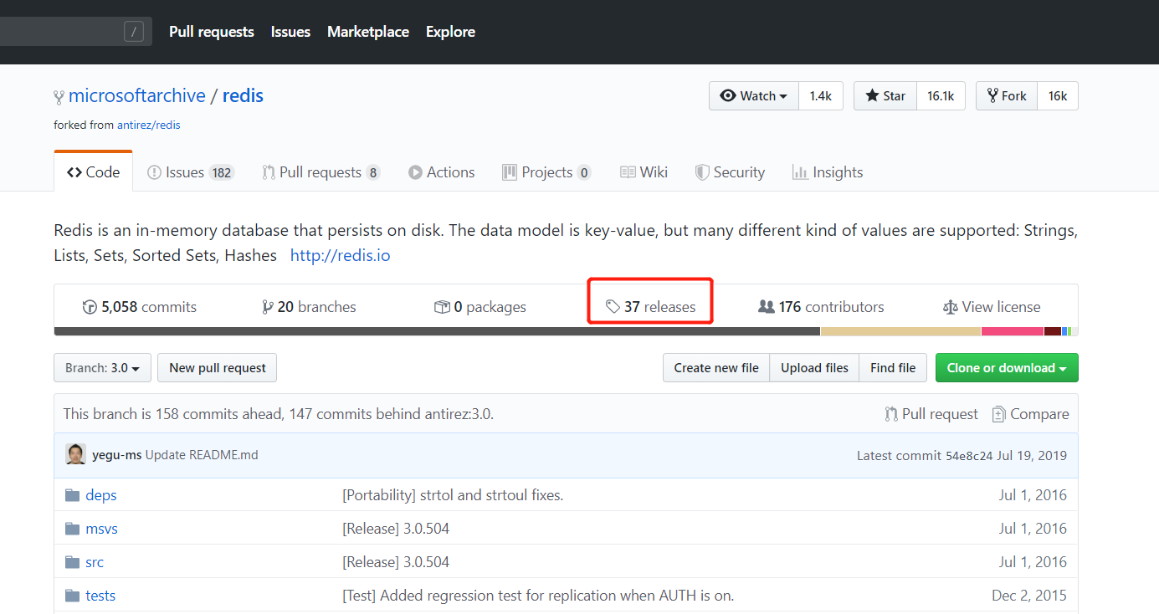The height and width of the screenshot is (614, 1159).
Task: Click the tests folder icon
Action: pyautogui.click(x=73, y=596)
